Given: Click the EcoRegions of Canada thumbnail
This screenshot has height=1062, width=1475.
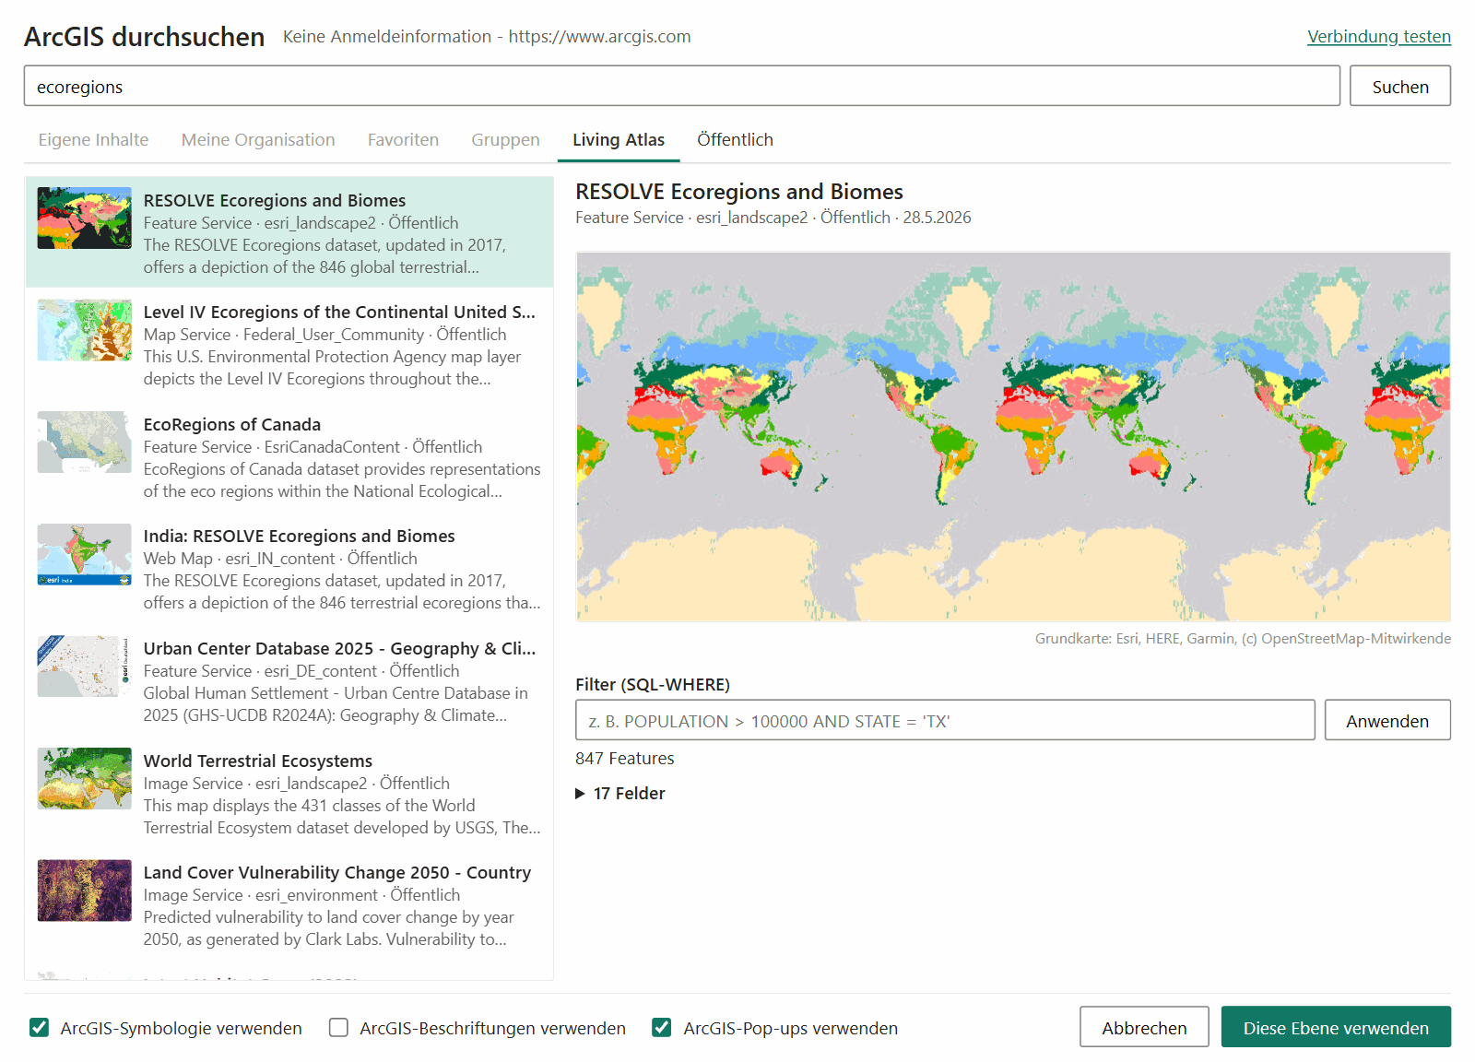Looking at the screenshot, I should [84, 442].
